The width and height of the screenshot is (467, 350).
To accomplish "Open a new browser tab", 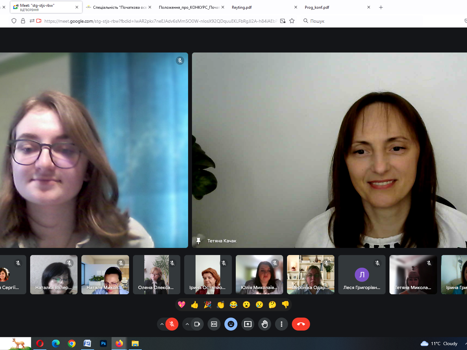I will tap(381, 7).
